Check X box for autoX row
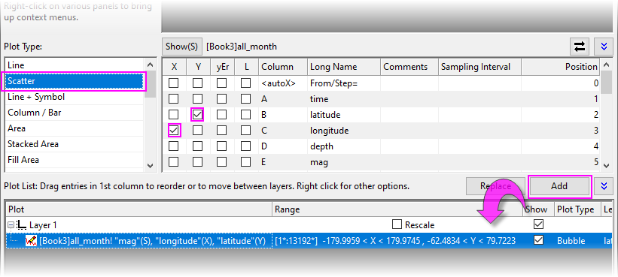Image resolution: width=618 pixels, height=277 pixels. [173, 83]
